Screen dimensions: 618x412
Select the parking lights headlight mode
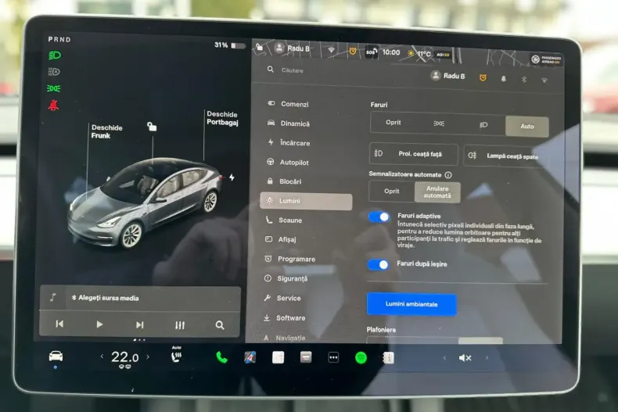click(x=439, y=124)
